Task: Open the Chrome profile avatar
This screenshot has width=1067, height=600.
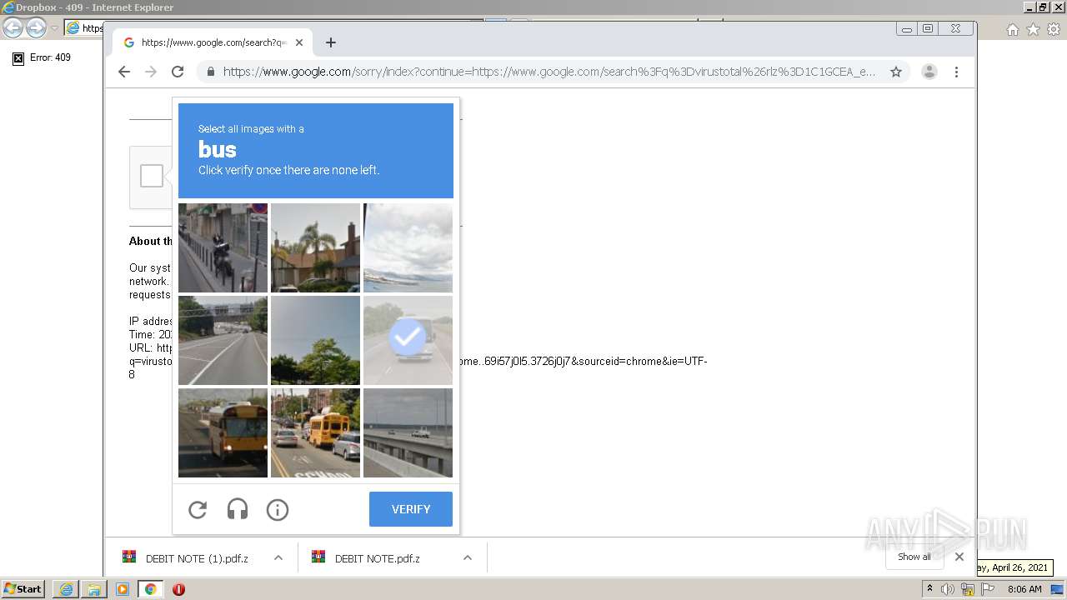Action: tap(929, 72)
